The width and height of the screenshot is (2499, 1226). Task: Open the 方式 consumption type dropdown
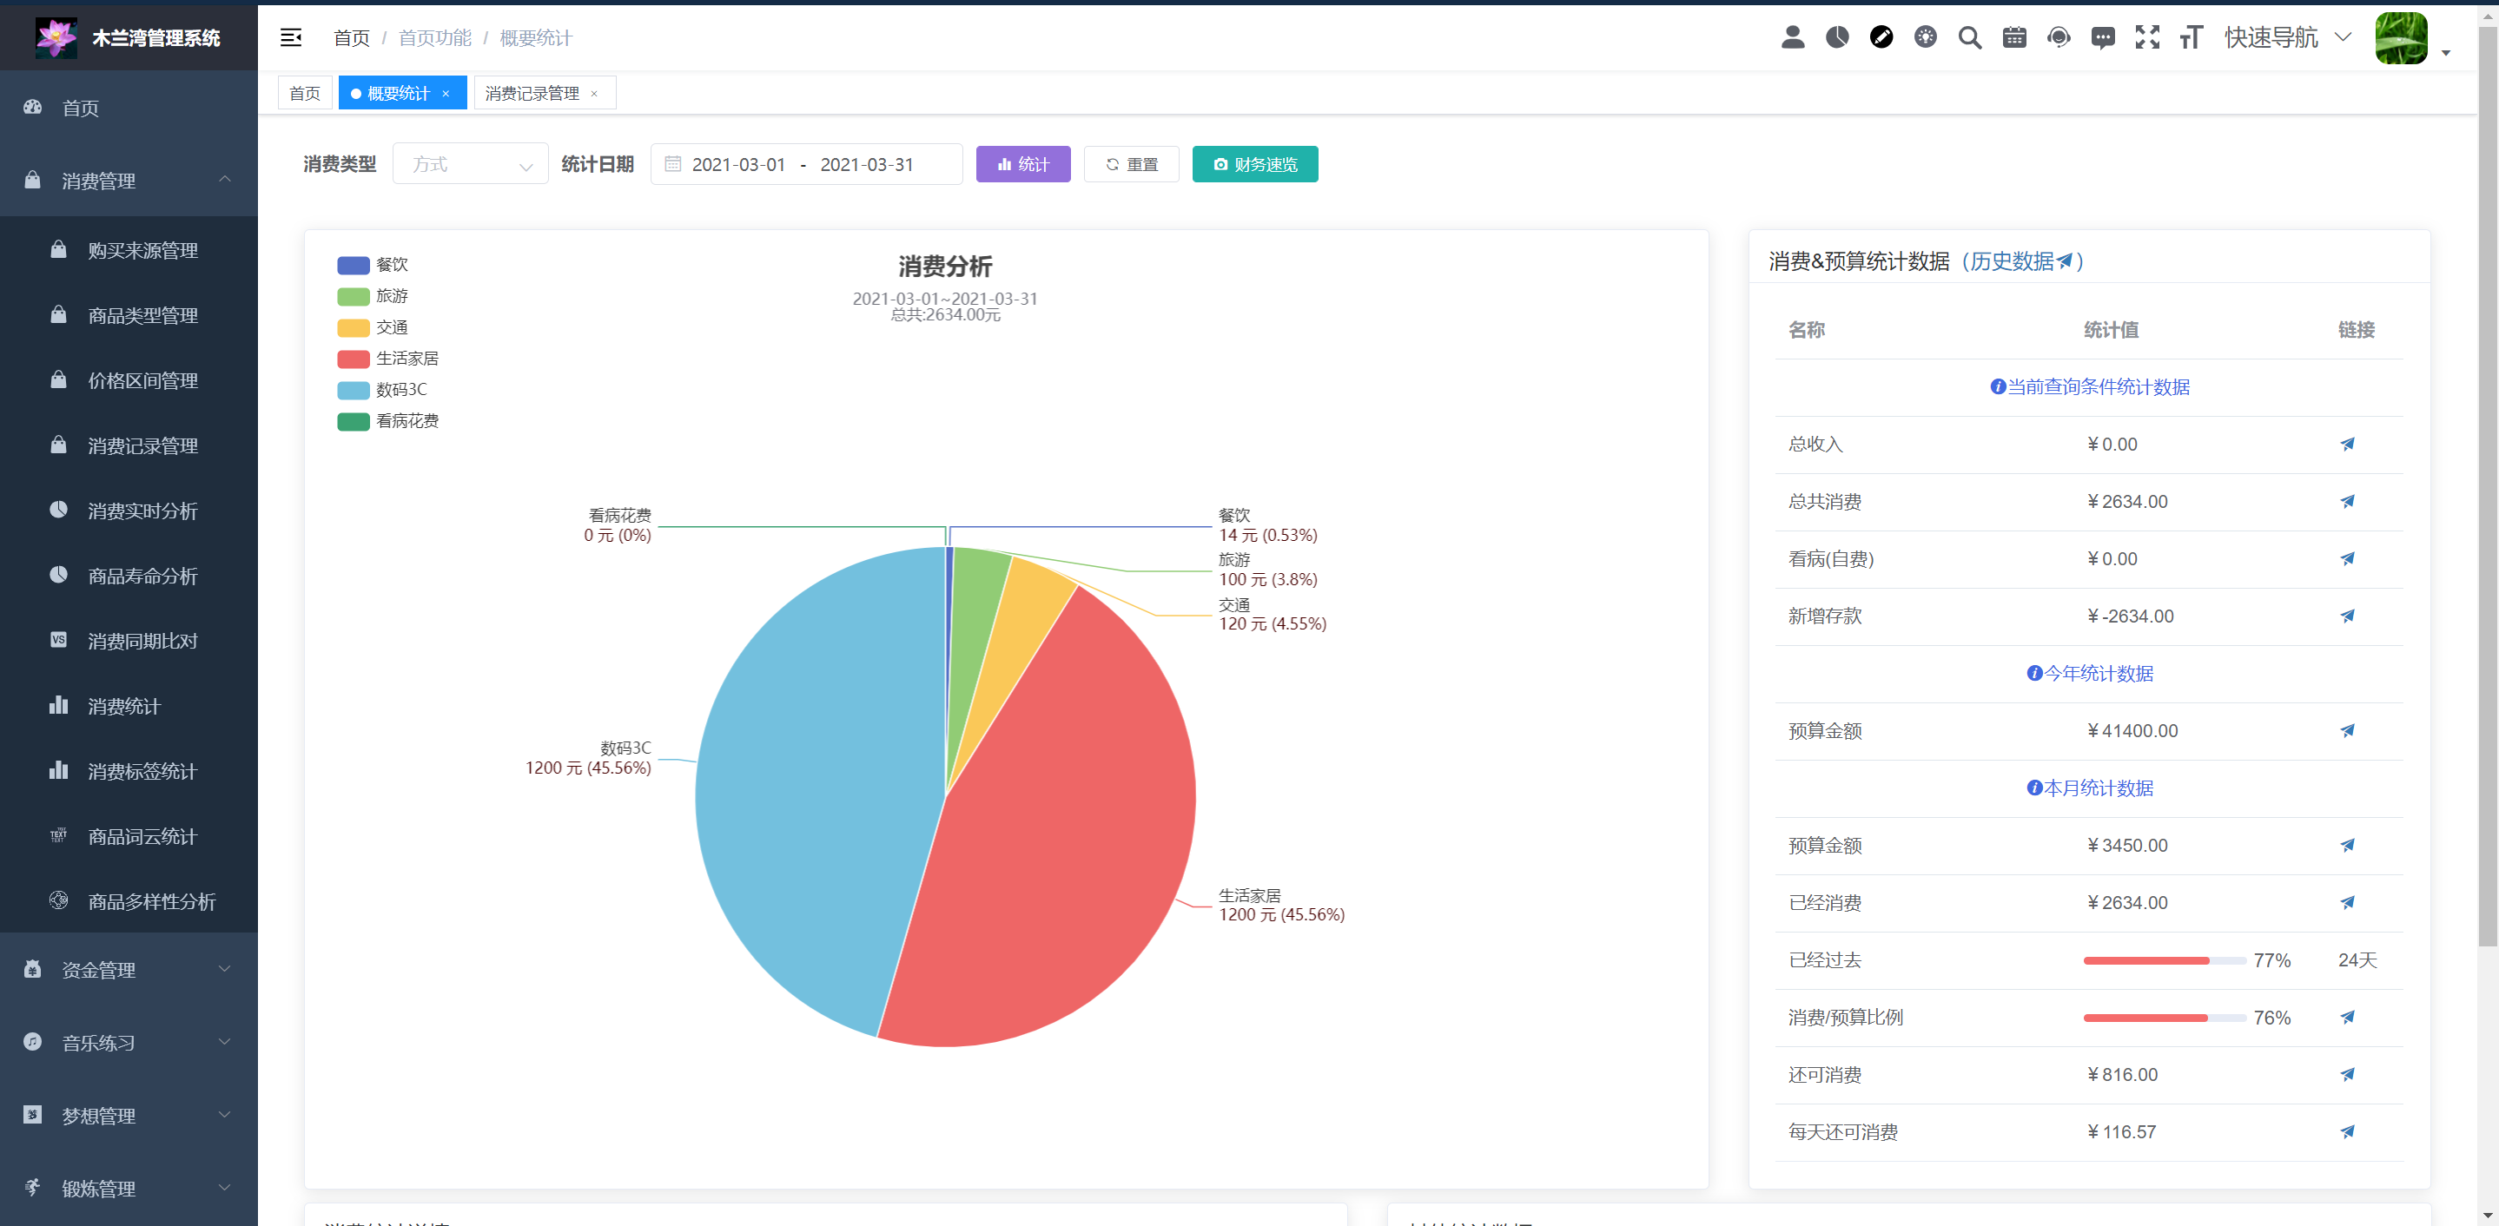tap(470, 164)
